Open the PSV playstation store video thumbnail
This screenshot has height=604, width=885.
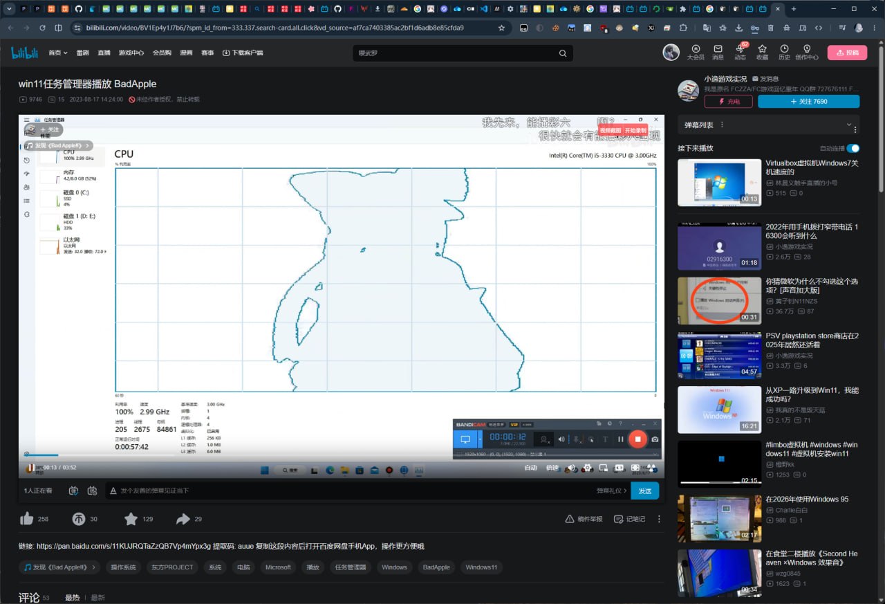point(719,355)
